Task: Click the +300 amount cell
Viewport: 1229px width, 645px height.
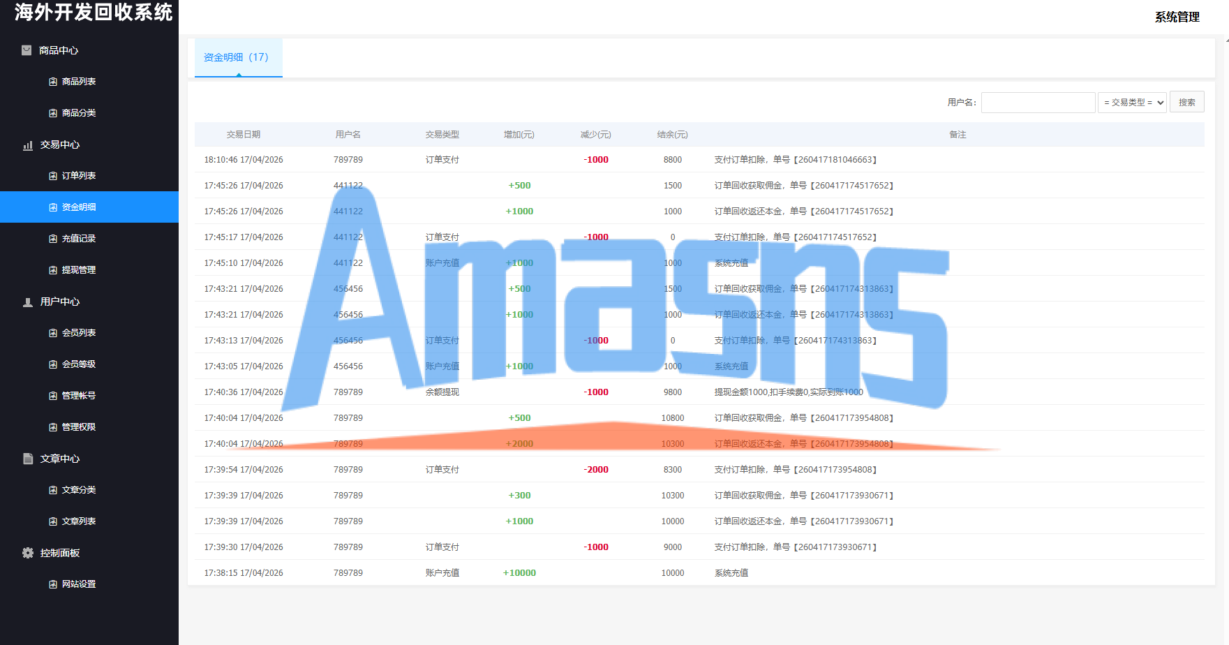Action: tap(519, 496)
